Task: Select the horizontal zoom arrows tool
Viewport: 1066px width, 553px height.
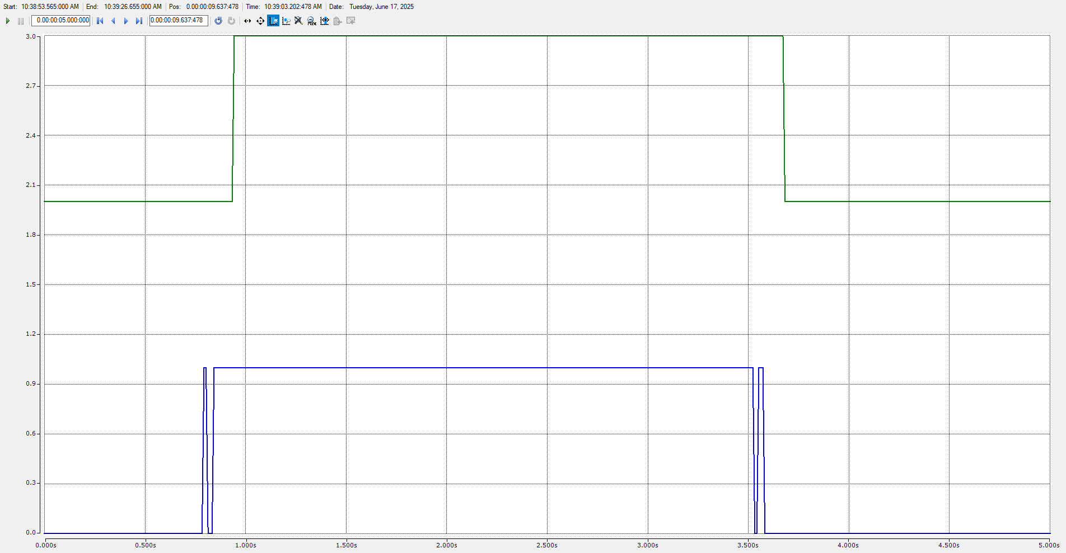Action: (247, 21)
